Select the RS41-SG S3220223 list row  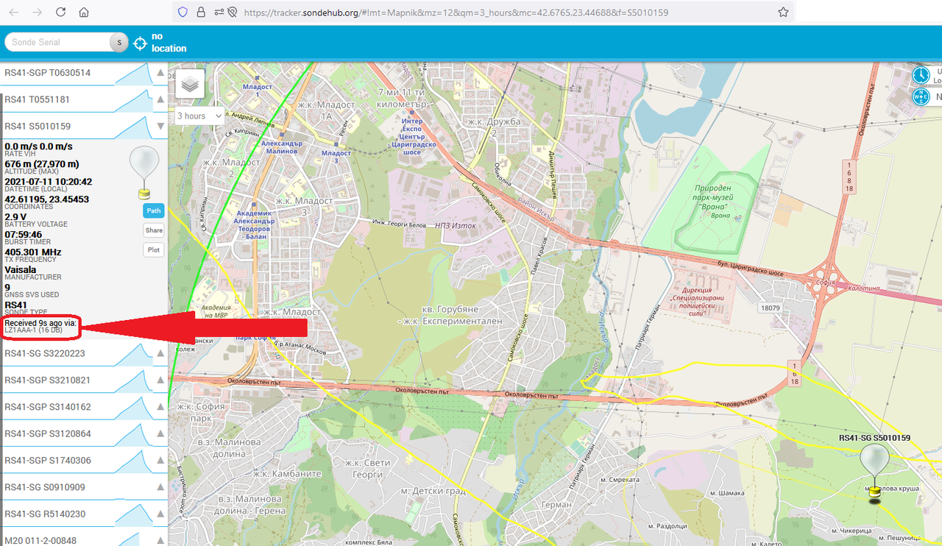click(x=85, y=353)
